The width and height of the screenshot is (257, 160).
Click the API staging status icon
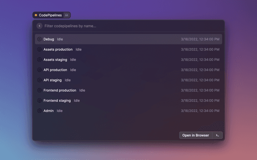[39, 80]
